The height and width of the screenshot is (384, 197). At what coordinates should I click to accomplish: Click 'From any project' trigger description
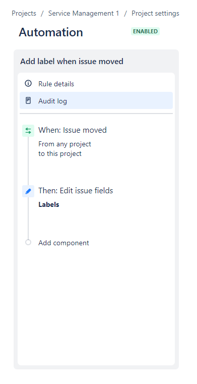(x=64, y=144)
